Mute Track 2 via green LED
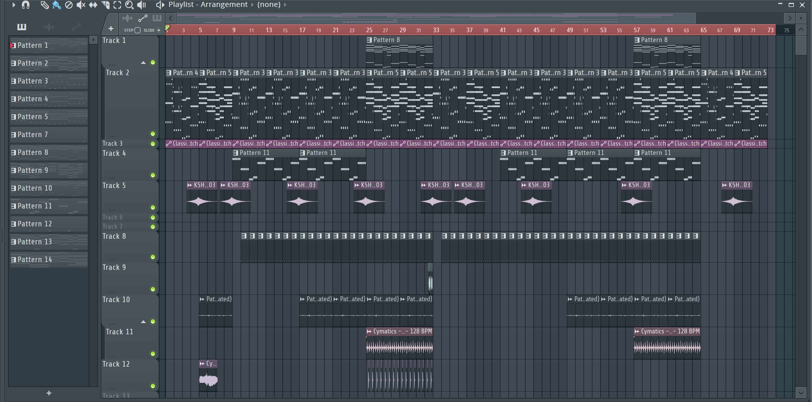 tap(153, 134)
